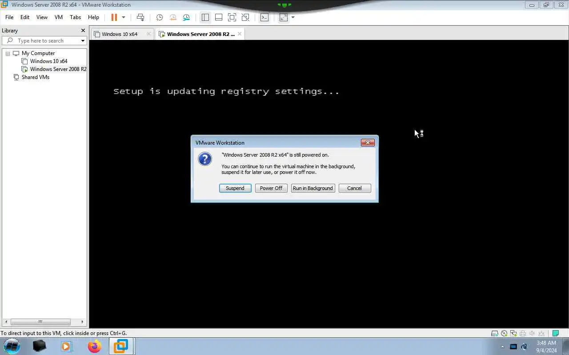The height and width of the screenshot is (355, 569).
Task: Click the blue monitor system tray icon
Action: coord(513,347)
